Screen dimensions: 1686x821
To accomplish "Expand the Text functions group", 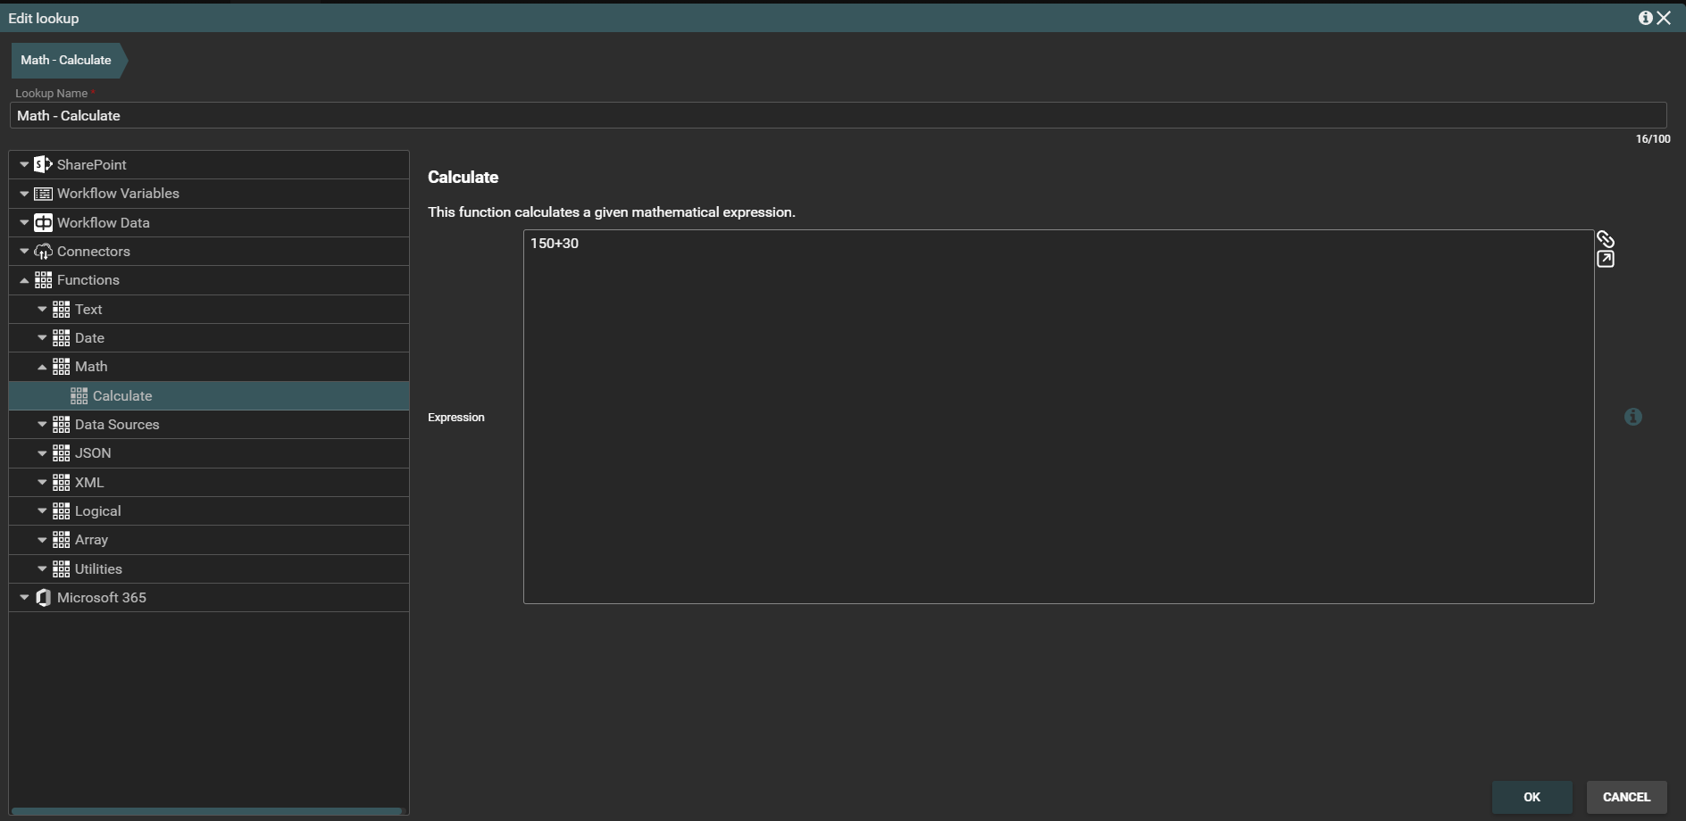I will (x=42, y=310).
